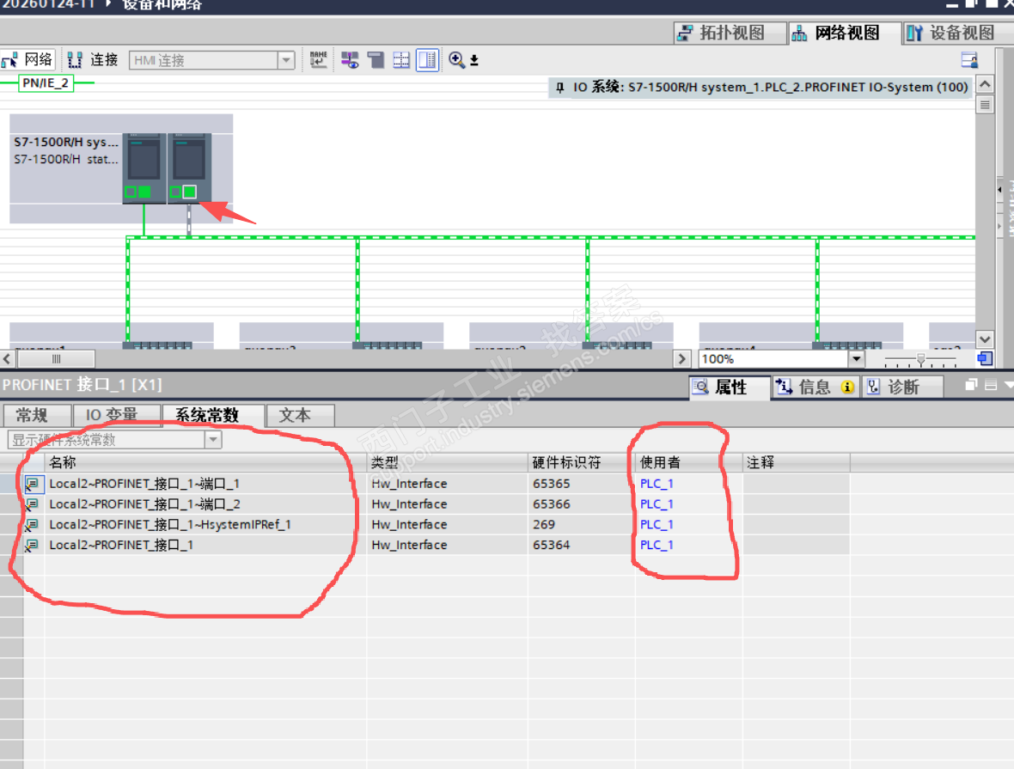Click the horizontal scrollbar thumb
The width and height of the screenshot is (1014, 769).
56,359
